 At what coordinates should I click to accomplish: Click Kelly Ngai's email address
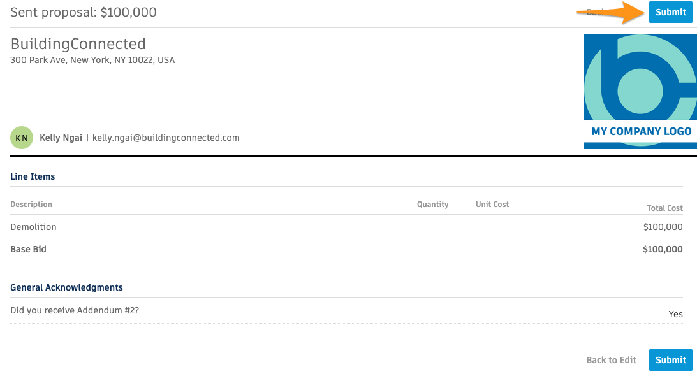tap(166, 138)
